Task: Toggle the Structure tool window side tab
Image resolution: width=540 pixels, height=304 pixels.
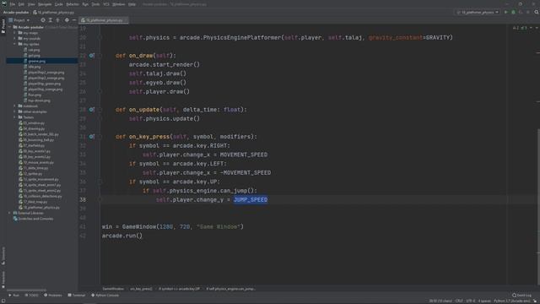Action: pyautogui.click(x=3, y=255)
